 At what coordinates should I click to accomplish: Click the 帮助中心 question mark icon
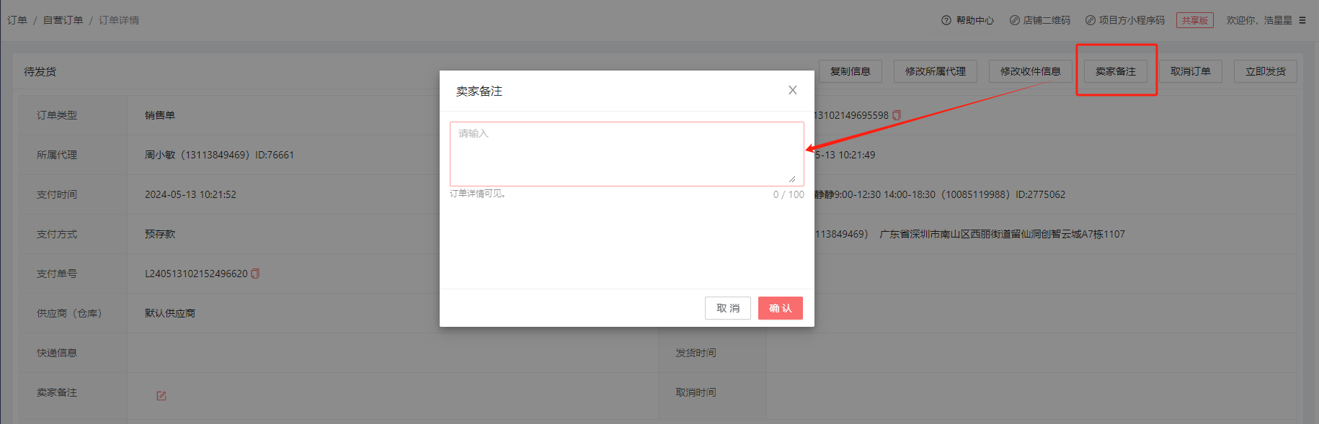946,20
